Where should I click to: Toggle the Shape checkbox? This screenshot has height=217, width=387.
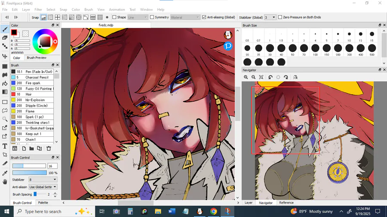point(114,17)
